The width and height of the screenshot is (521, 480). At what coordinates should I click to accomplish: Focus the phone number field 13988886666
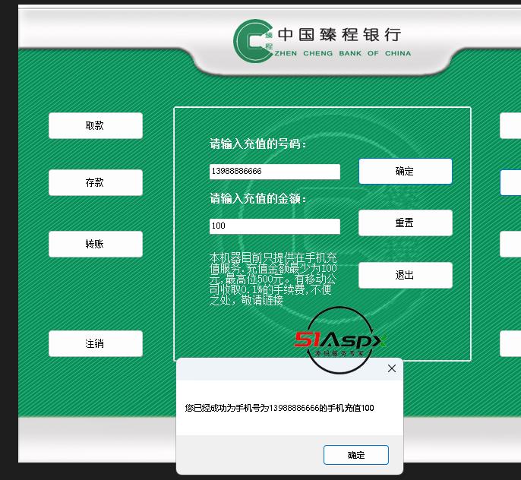275,172
